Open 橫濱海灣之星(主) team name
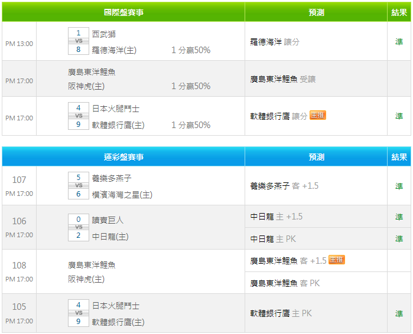The image size is (413, 334). pyautogui.click(x=122, y=195)
